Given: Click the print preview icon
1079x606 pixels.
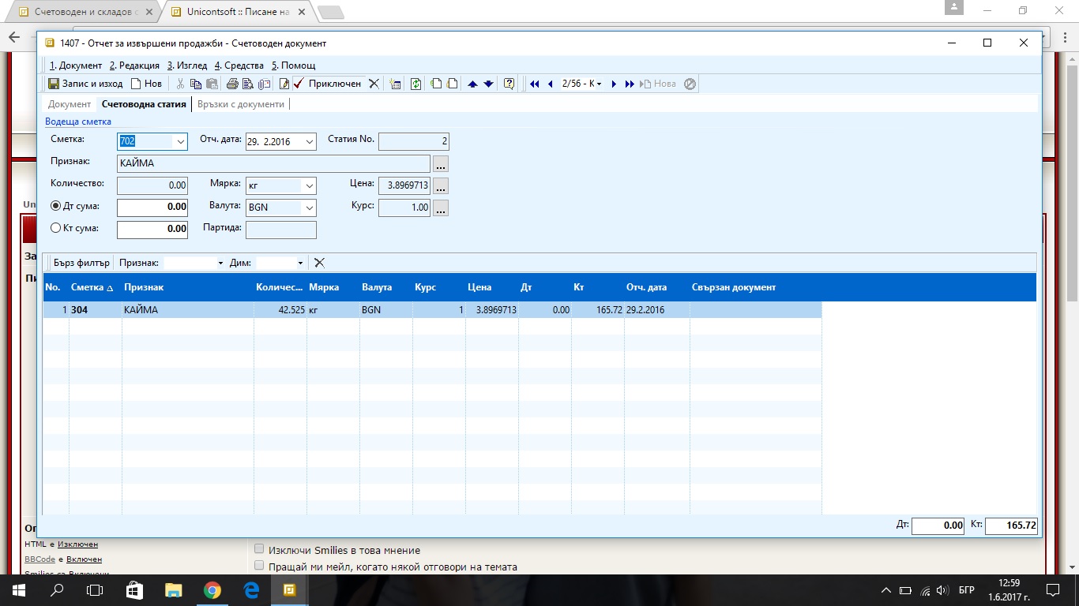Looking at the screenshot, I should coord(248,84).
